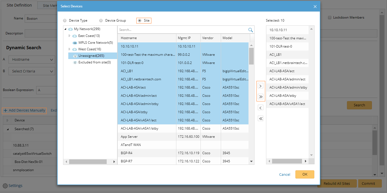Expand the West Coast tree node
This screenshot has height=193, width=387.
click(69, 49)
